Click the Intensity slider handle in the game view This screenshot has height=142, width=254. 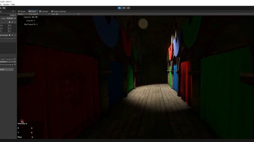26,123
